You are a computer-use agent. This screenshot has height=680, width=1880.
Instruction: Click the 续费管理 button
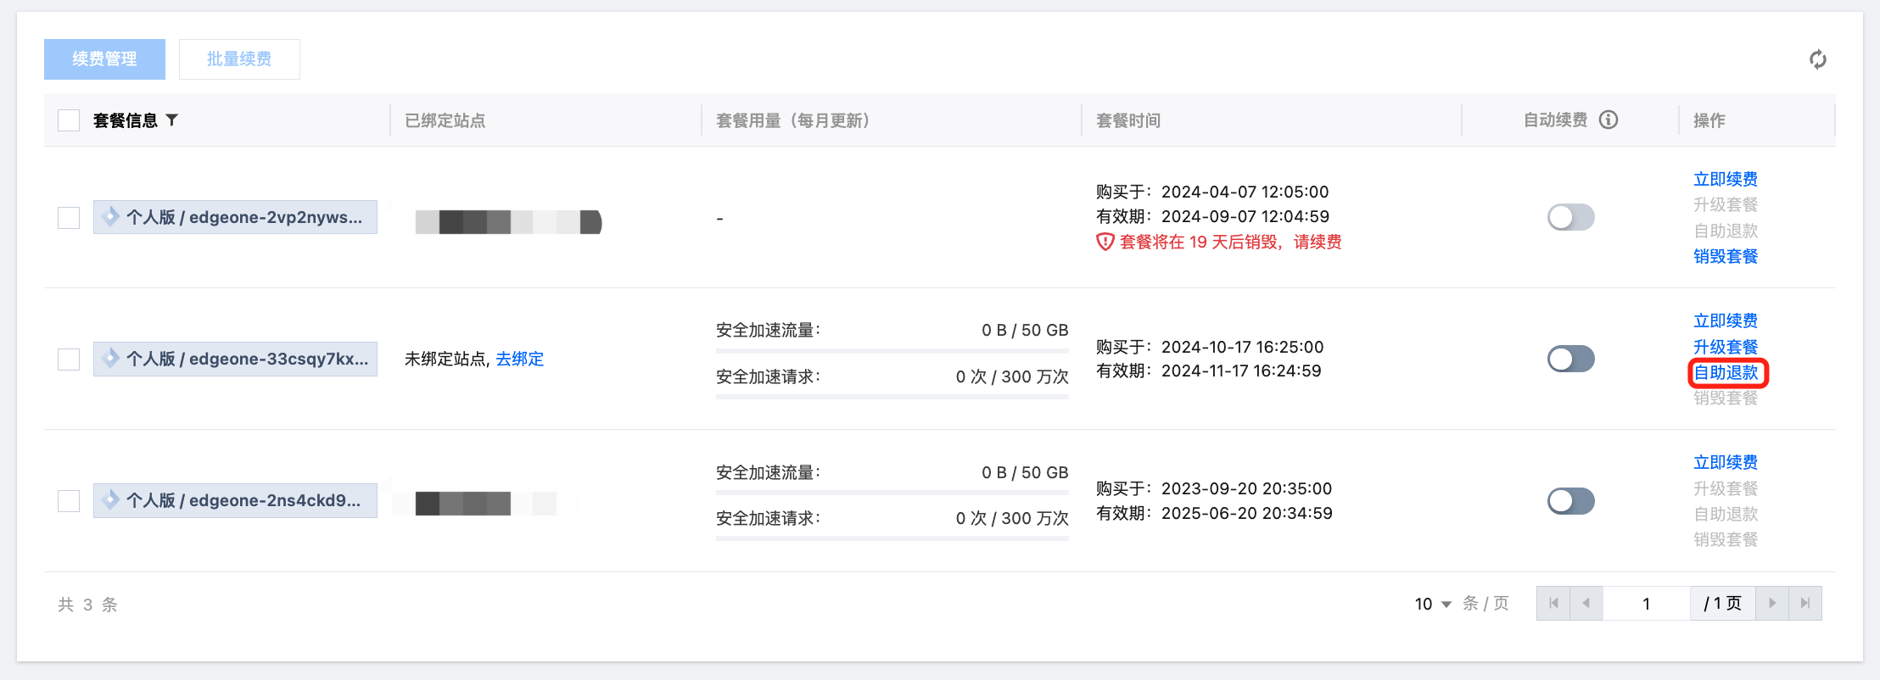pyautogui.click(x=104, y=59)
